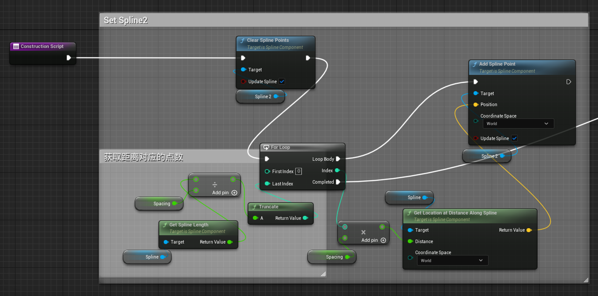Toggle Update Spline checkbox on Clear Spline Points

coord(282,81)
